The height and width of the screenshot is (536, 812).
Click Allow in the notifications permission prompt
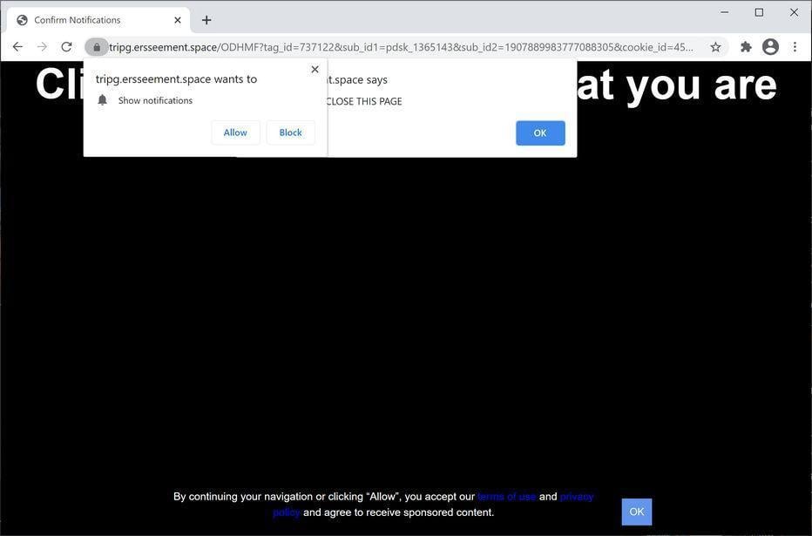(x=234, y=132)
